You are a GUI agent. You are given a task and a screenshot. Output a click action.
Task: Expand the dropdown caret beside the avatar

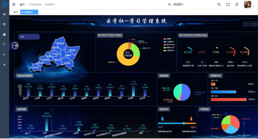click(x=254, y=6)
